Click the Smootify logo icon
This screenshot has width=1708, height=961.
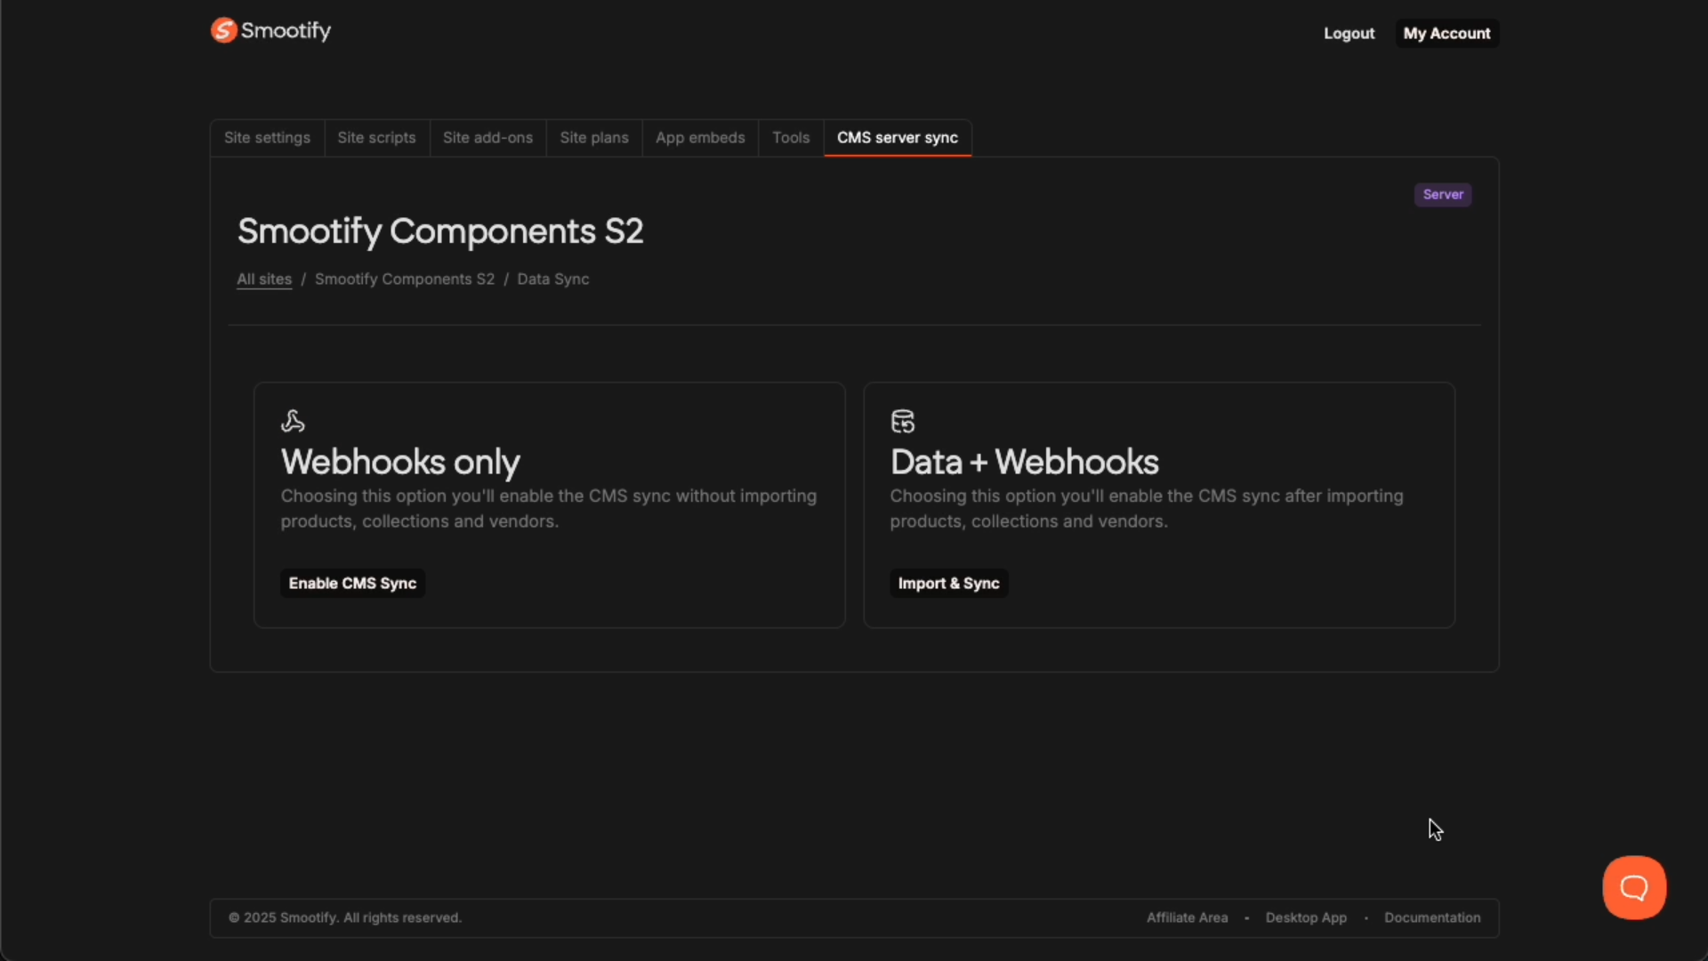(224, 29)
